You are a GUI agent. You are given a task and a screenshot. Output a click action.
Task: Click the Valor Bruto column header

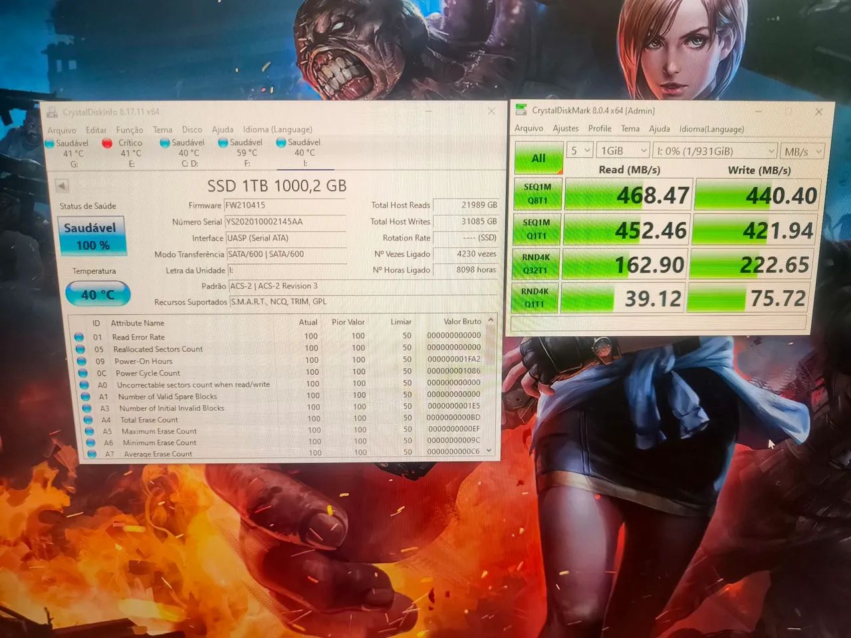[x=461, y=322]
